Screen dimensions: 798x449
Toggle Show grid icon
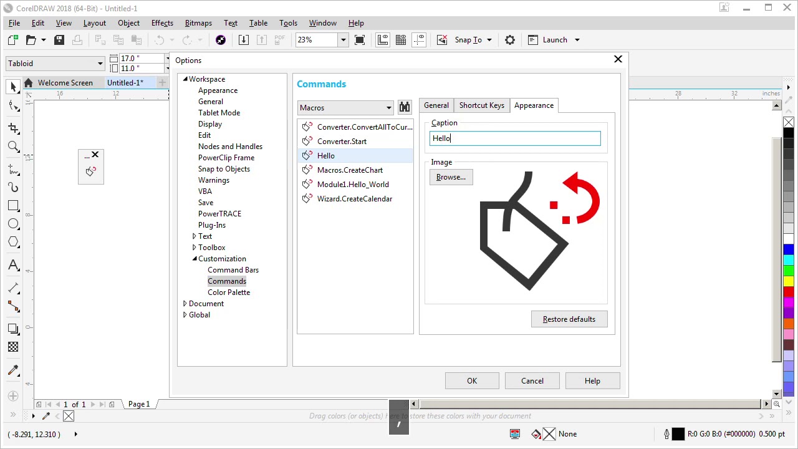[401, 40]
